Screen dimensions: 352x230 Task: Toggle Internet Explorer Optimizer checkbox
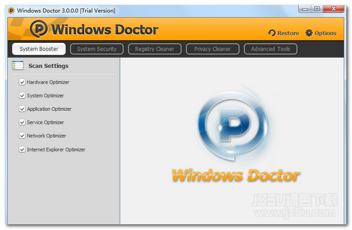pyautogui.click(x=22, y=149)
